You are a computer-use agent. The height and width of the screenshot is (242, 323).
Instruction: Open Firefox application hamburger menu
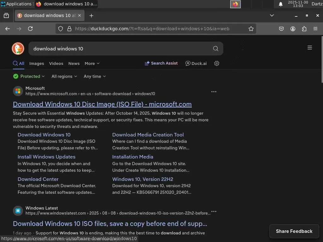(315, 29)
